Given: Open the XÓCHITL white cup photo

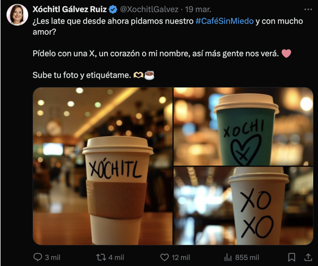Looking at the screenshot, I should (x=103, y=166).
